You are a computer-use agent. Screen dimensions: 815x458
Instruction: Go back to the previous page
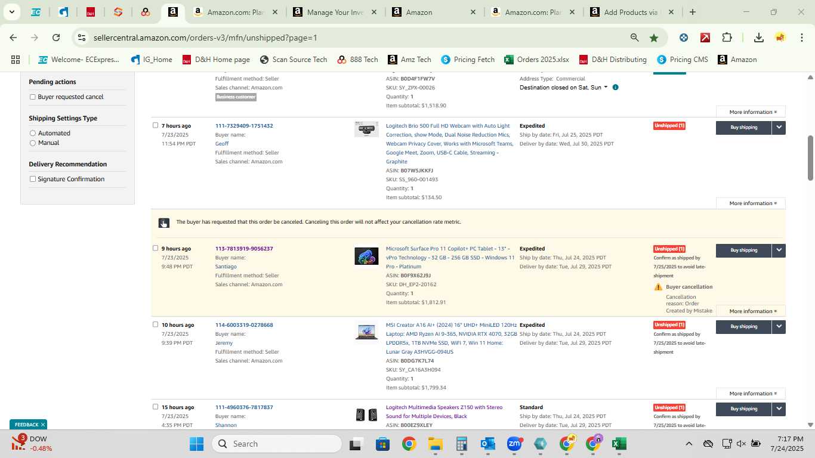point(13,38)
